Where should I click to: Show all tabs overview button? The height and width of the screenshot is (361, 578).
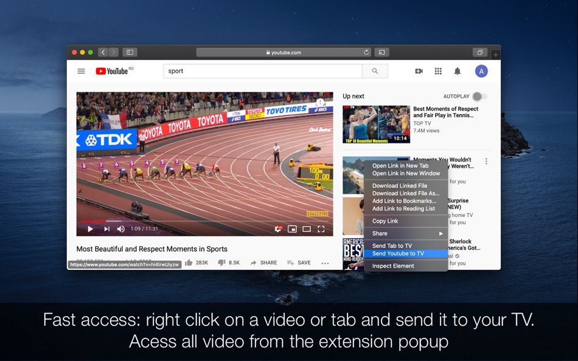coord(480,52)
